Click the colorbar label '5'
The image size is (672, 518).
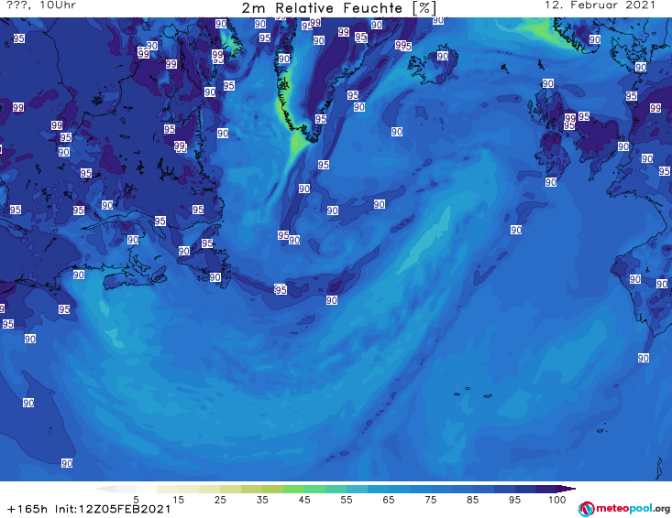click(136, 500)
